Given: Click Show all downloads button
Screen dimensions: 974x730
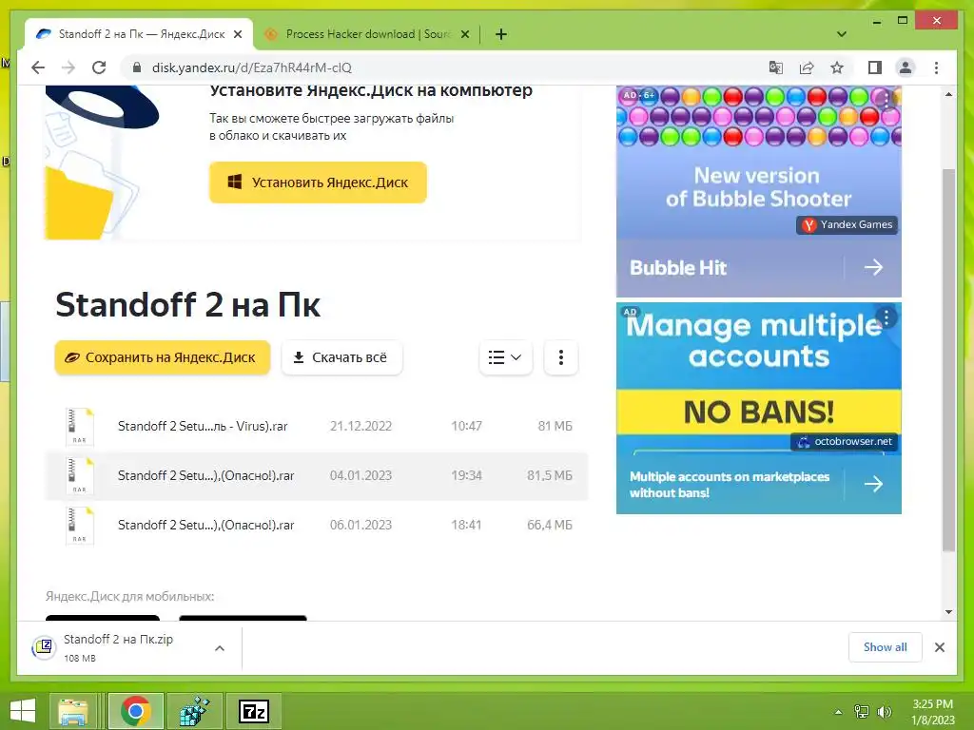Looking at the screenshot, I should coord(886,647).
